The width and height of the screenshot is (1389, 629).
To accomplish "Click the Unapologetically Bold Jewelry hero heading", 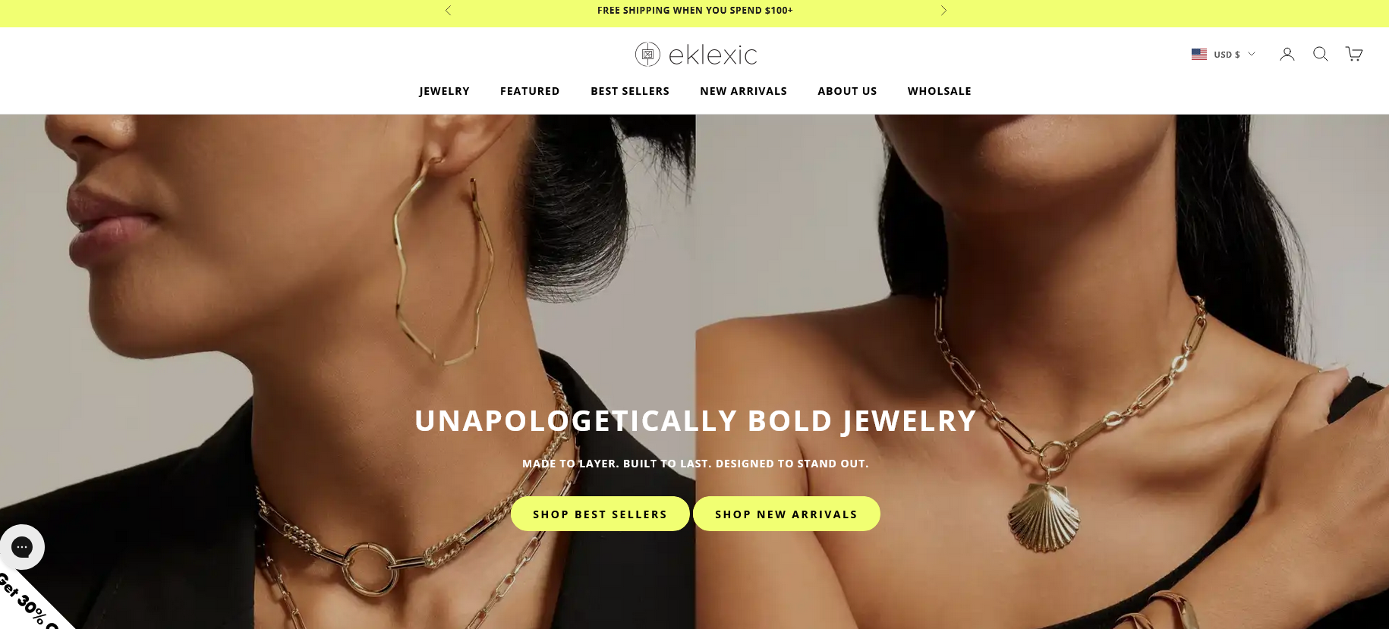I will point(695,421).
